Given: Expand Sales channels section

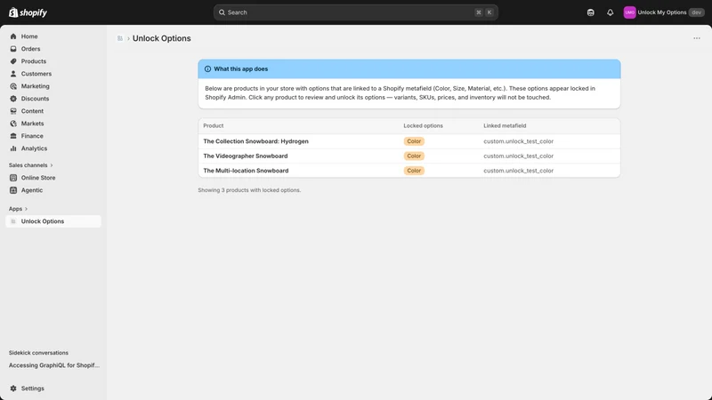Looking at the screenshot, I should (30, 165).
